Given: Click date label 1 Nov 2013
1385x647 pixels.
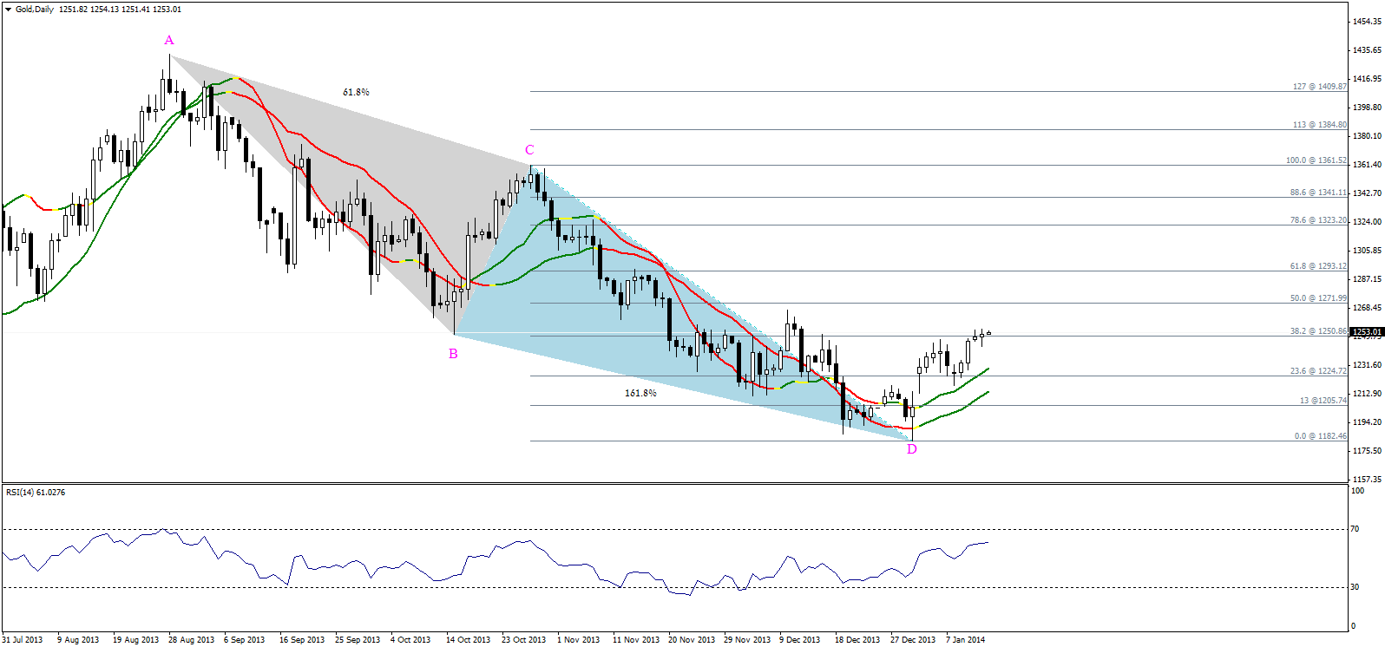Looking at the screenshot, I should 579,640.
